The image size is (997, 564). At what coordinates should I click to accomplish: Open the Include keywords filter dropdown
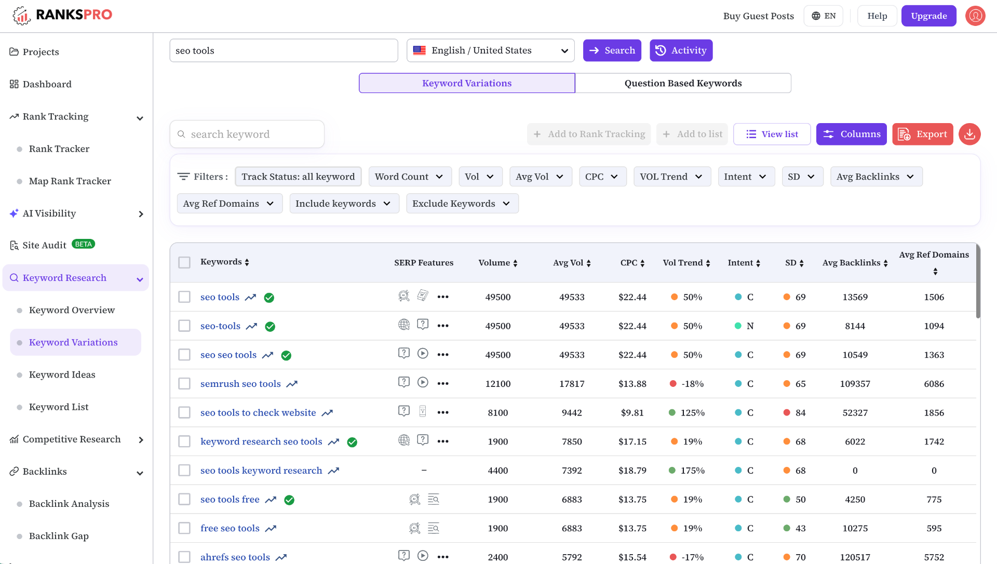coord(344,204)
